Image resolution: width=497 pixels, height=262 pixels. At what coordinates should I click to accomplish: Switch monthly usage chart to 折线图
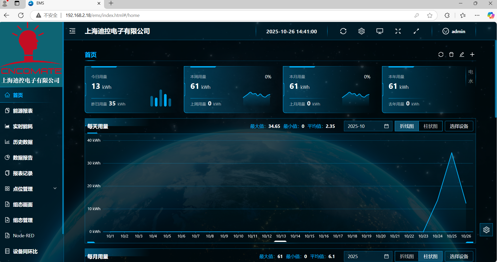[407, 257]
